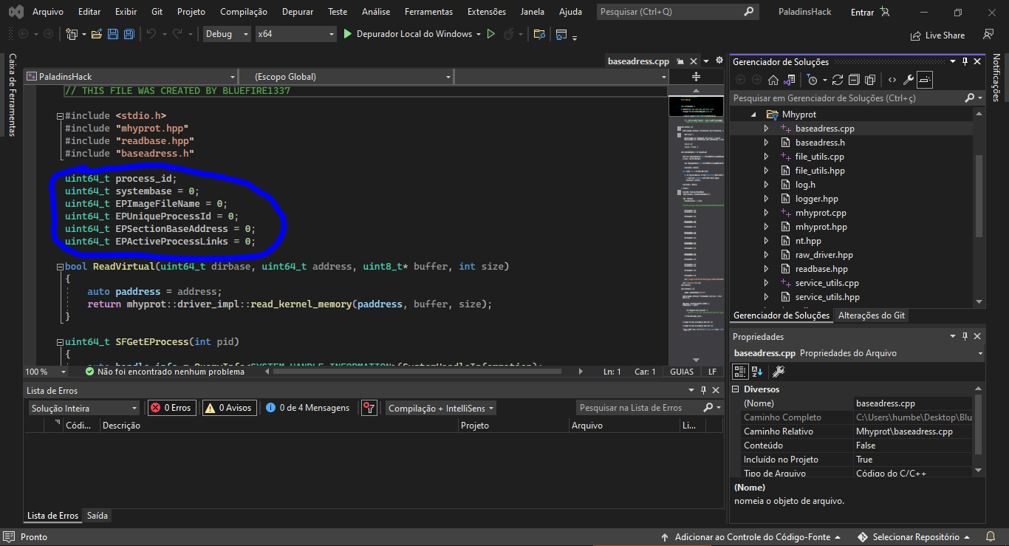Viewport: 1009px width, 546px height.
Task: Open the PaladinsHack project scope dropdown
Action: point(130,76)
